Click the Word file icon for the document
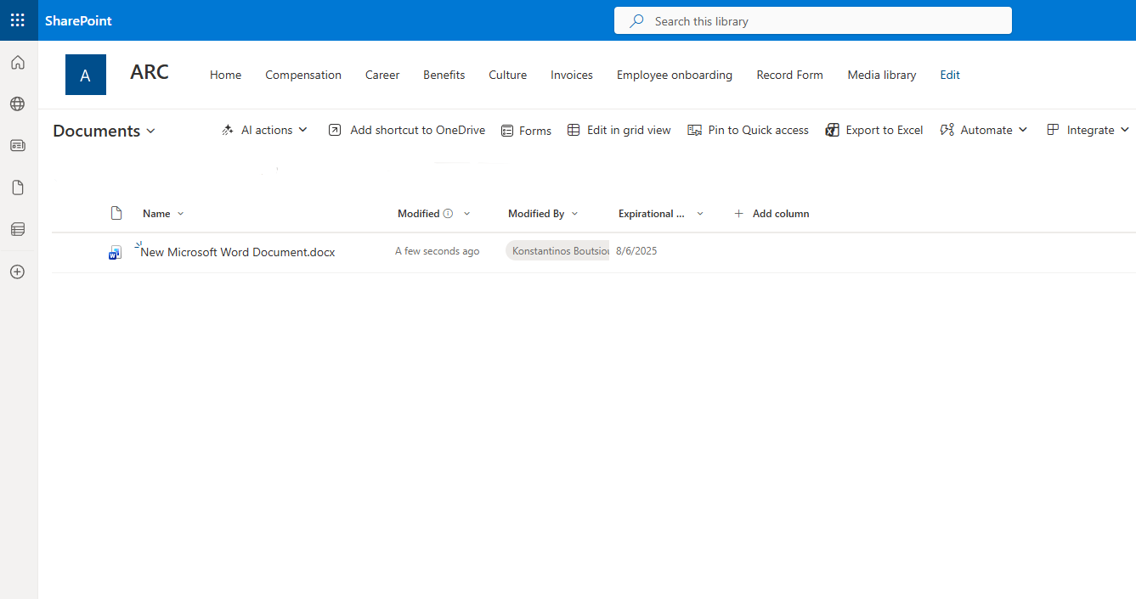The height and width of the screenshot is (599, 1136). coord(116,253)
